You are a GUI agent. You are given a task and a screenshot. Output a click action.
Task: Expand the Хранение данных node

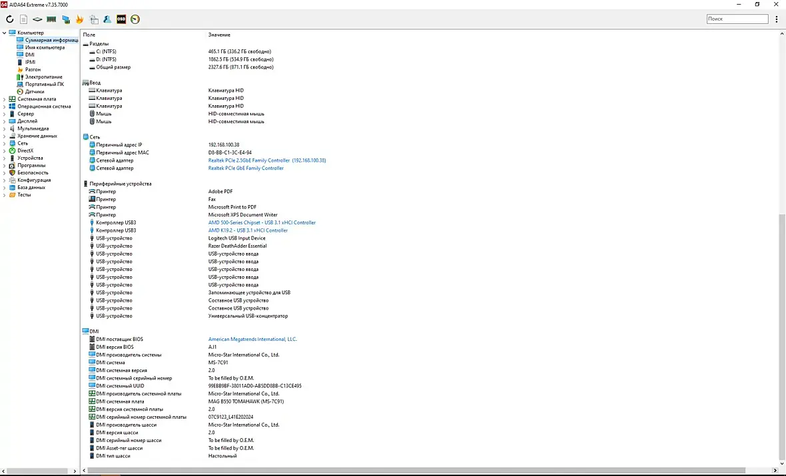(x=5, y=136)
